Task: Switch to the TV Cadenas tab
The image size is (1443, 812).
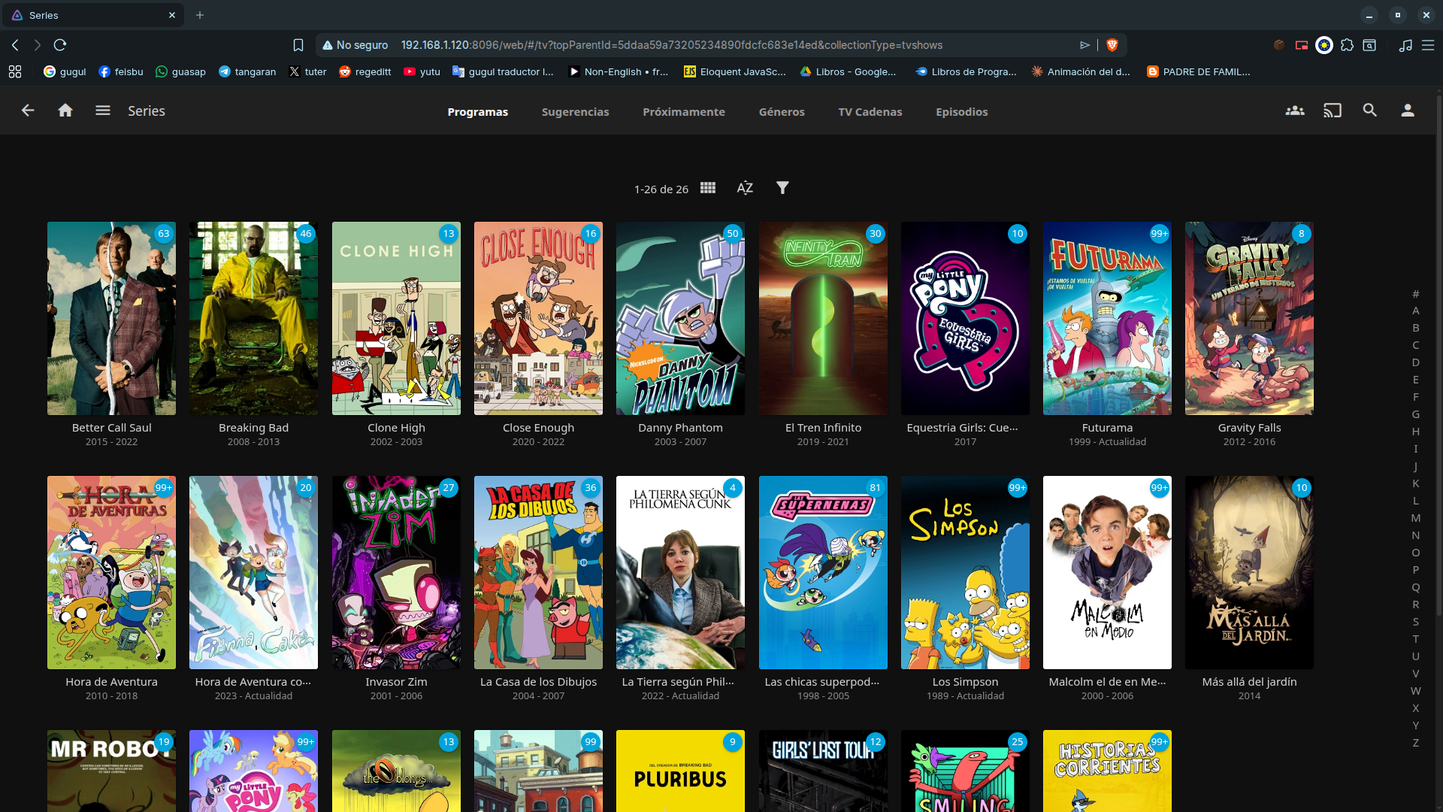Action: tap(870, 112)
